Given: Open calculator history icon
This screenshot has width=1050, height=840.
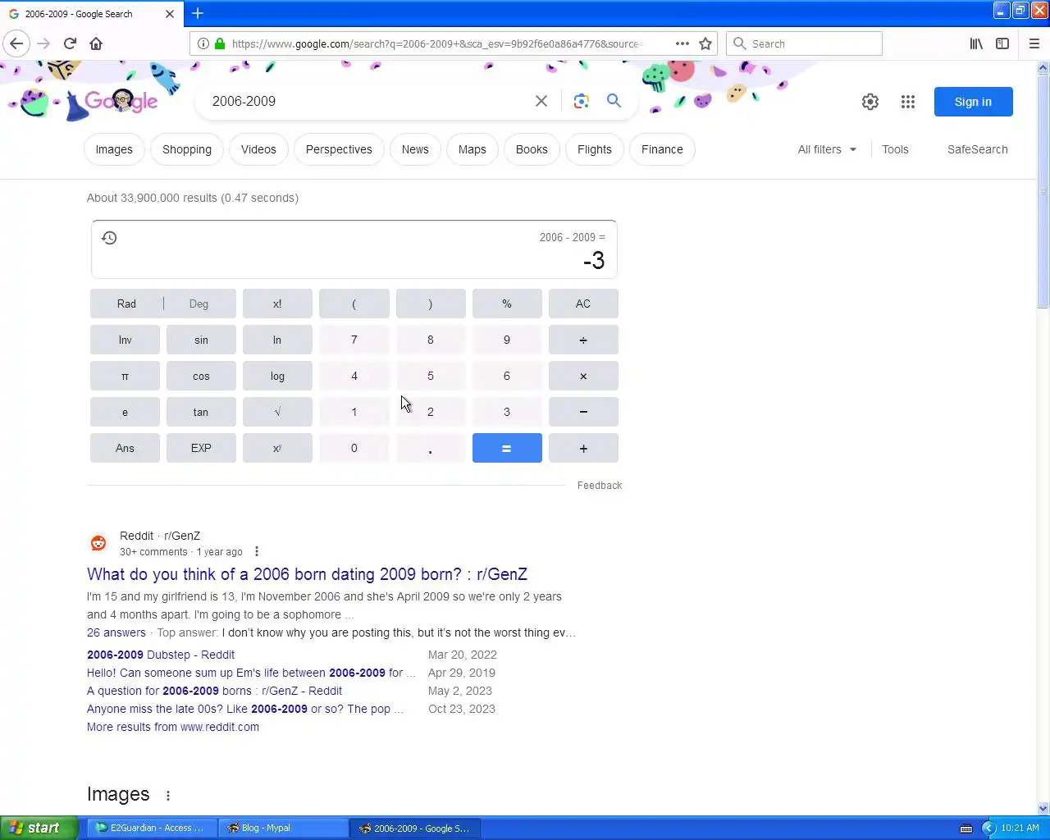Looking at the screenshot, I should pos(109,238).
